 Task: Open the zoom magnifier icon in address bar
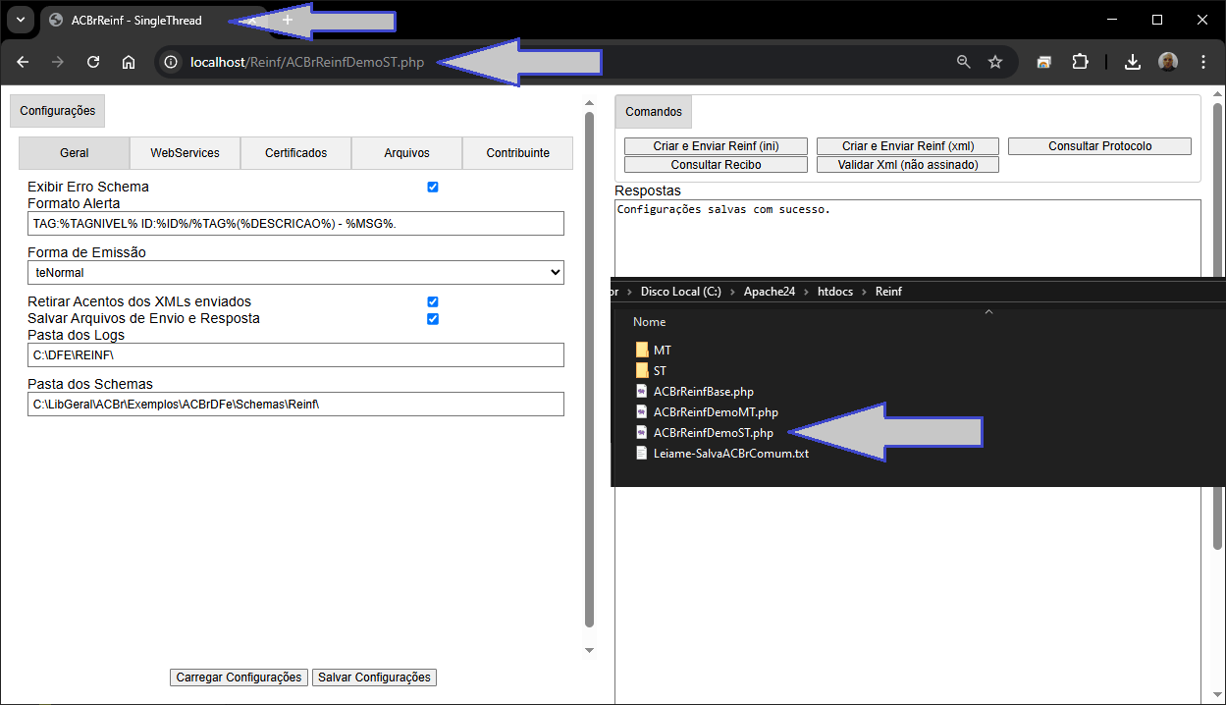click(x=964, y=62)
